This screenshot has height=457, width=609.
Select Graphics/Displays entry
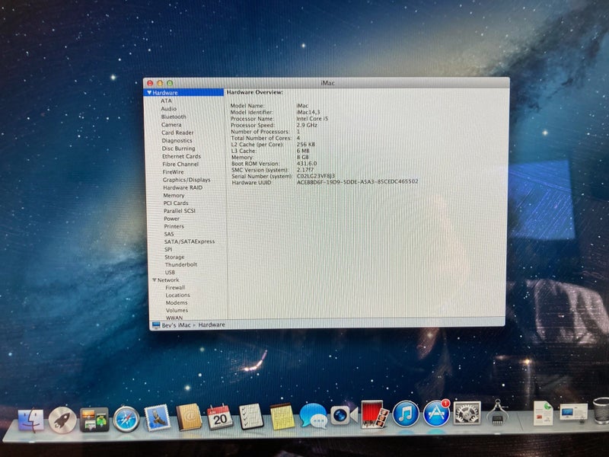coord(187,180)
